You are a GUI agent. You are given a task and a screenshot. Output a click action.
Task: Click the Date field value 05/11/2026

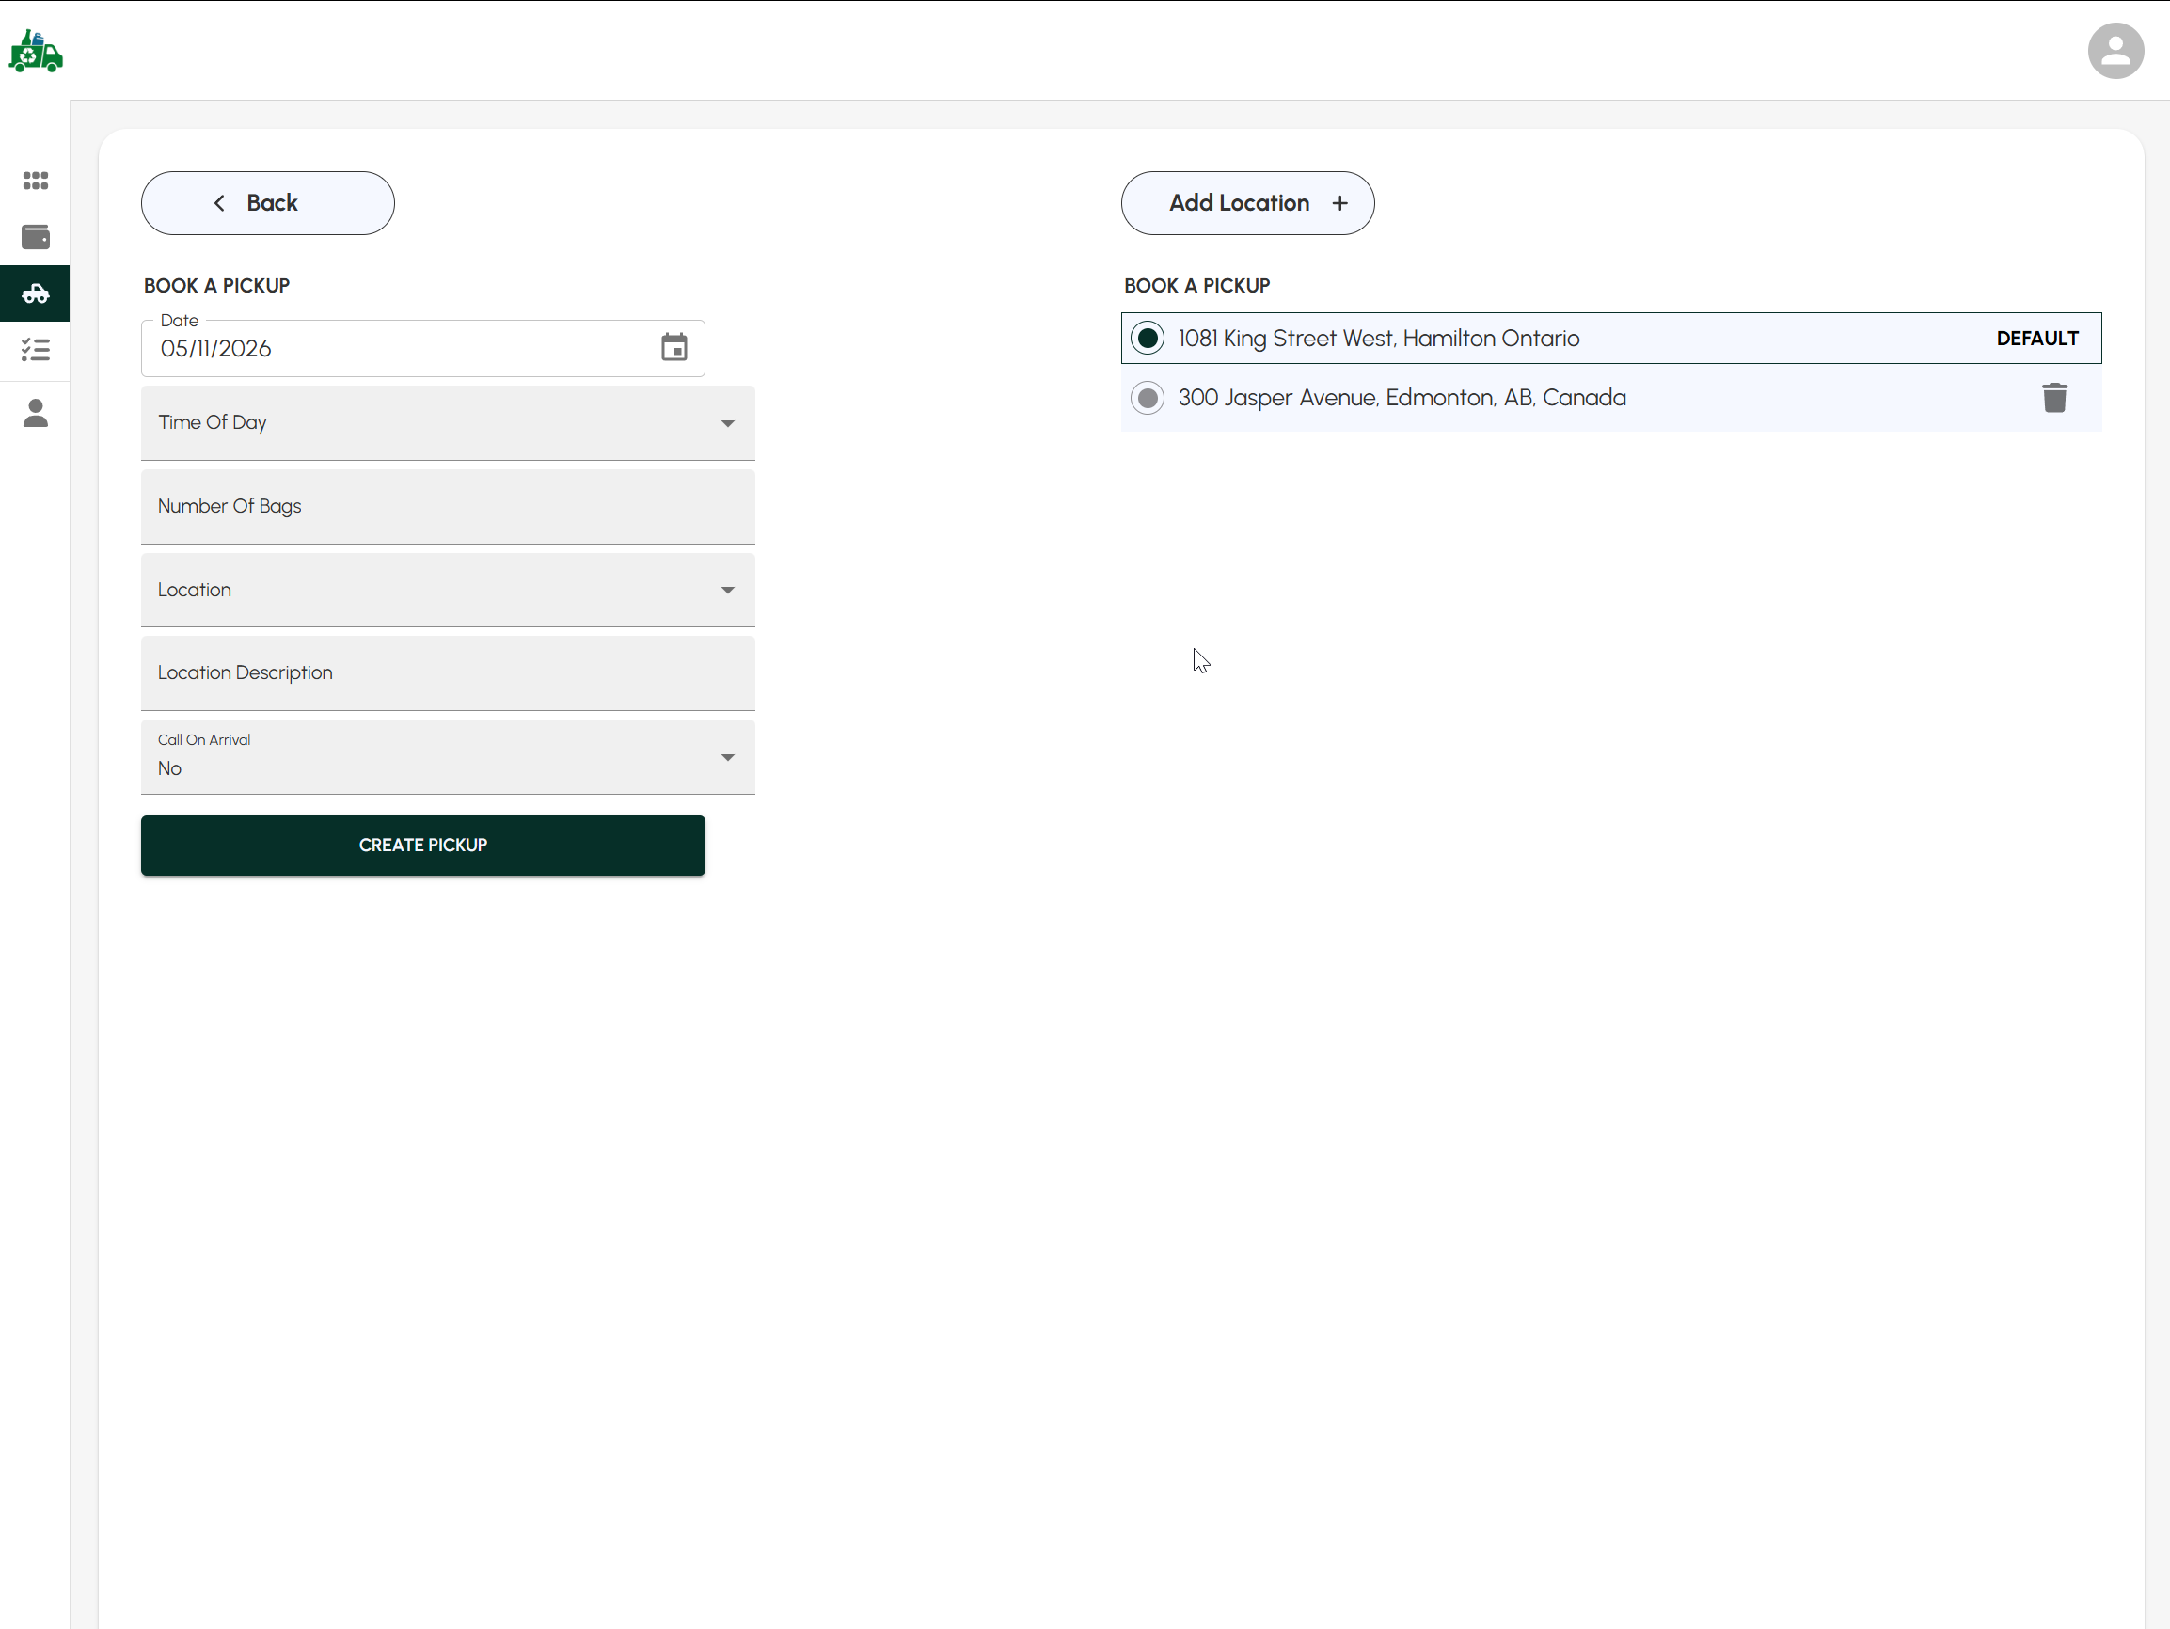pyautogui.click(x=215, y=349)
